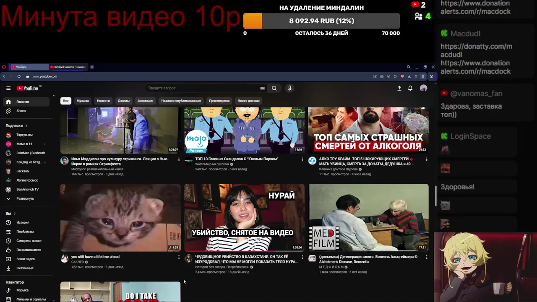Open options for 'you still have a lifetime ahead'
Image resolution: width=537 pixels, height=302 pixels.
point(179,257)
